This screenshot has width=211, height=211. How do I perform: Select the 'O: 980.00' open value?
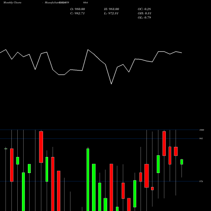(x=78, y=9)
